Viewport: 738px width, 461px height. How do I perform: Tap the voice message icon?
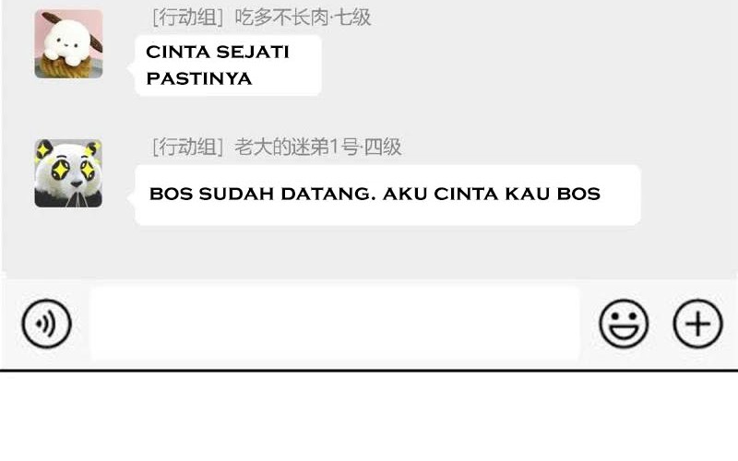47,324
